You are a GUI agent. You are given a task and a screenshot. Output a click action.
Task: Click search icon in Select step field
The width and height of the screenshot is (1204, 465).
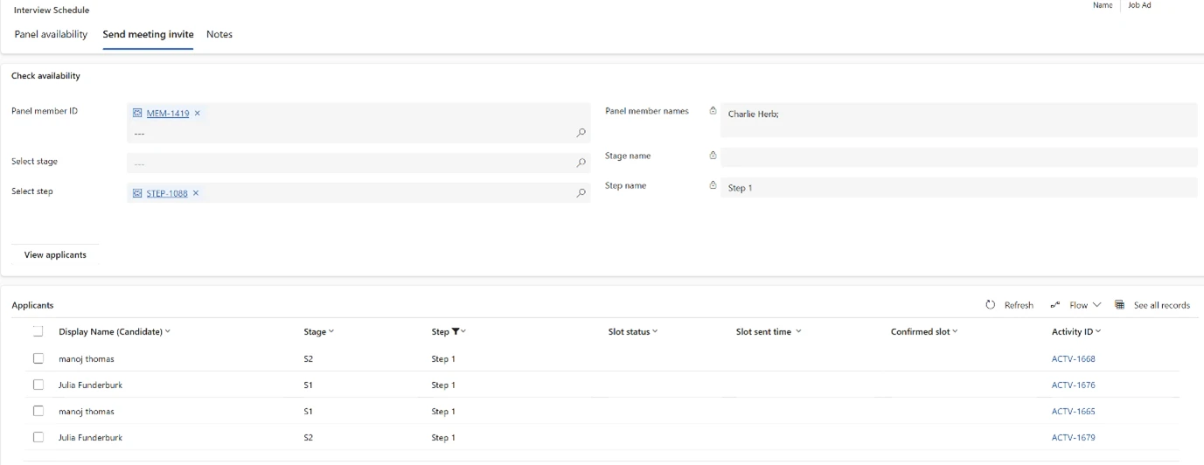[x=581, y=193]
